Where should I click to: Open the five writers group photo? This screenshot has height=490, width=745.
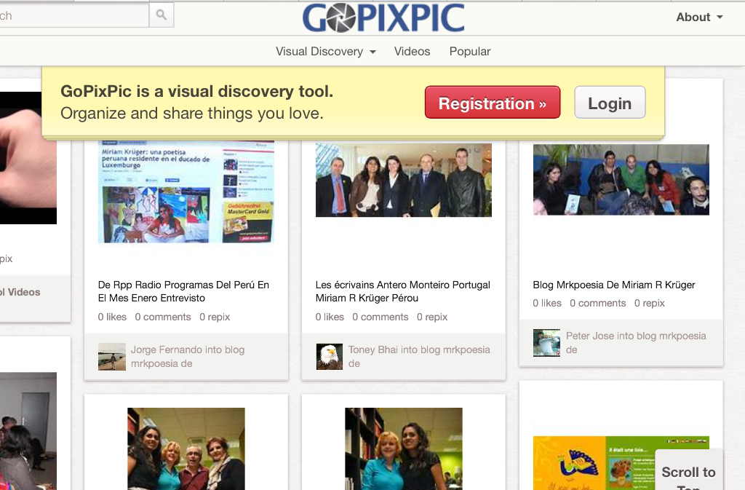point(404,180)
